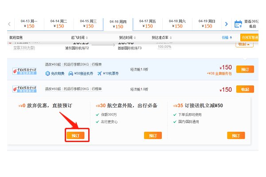This screenshot has width=266, height=177.
Task: Click the Air China logo in first fare row
Action: (x=24, y=71)
